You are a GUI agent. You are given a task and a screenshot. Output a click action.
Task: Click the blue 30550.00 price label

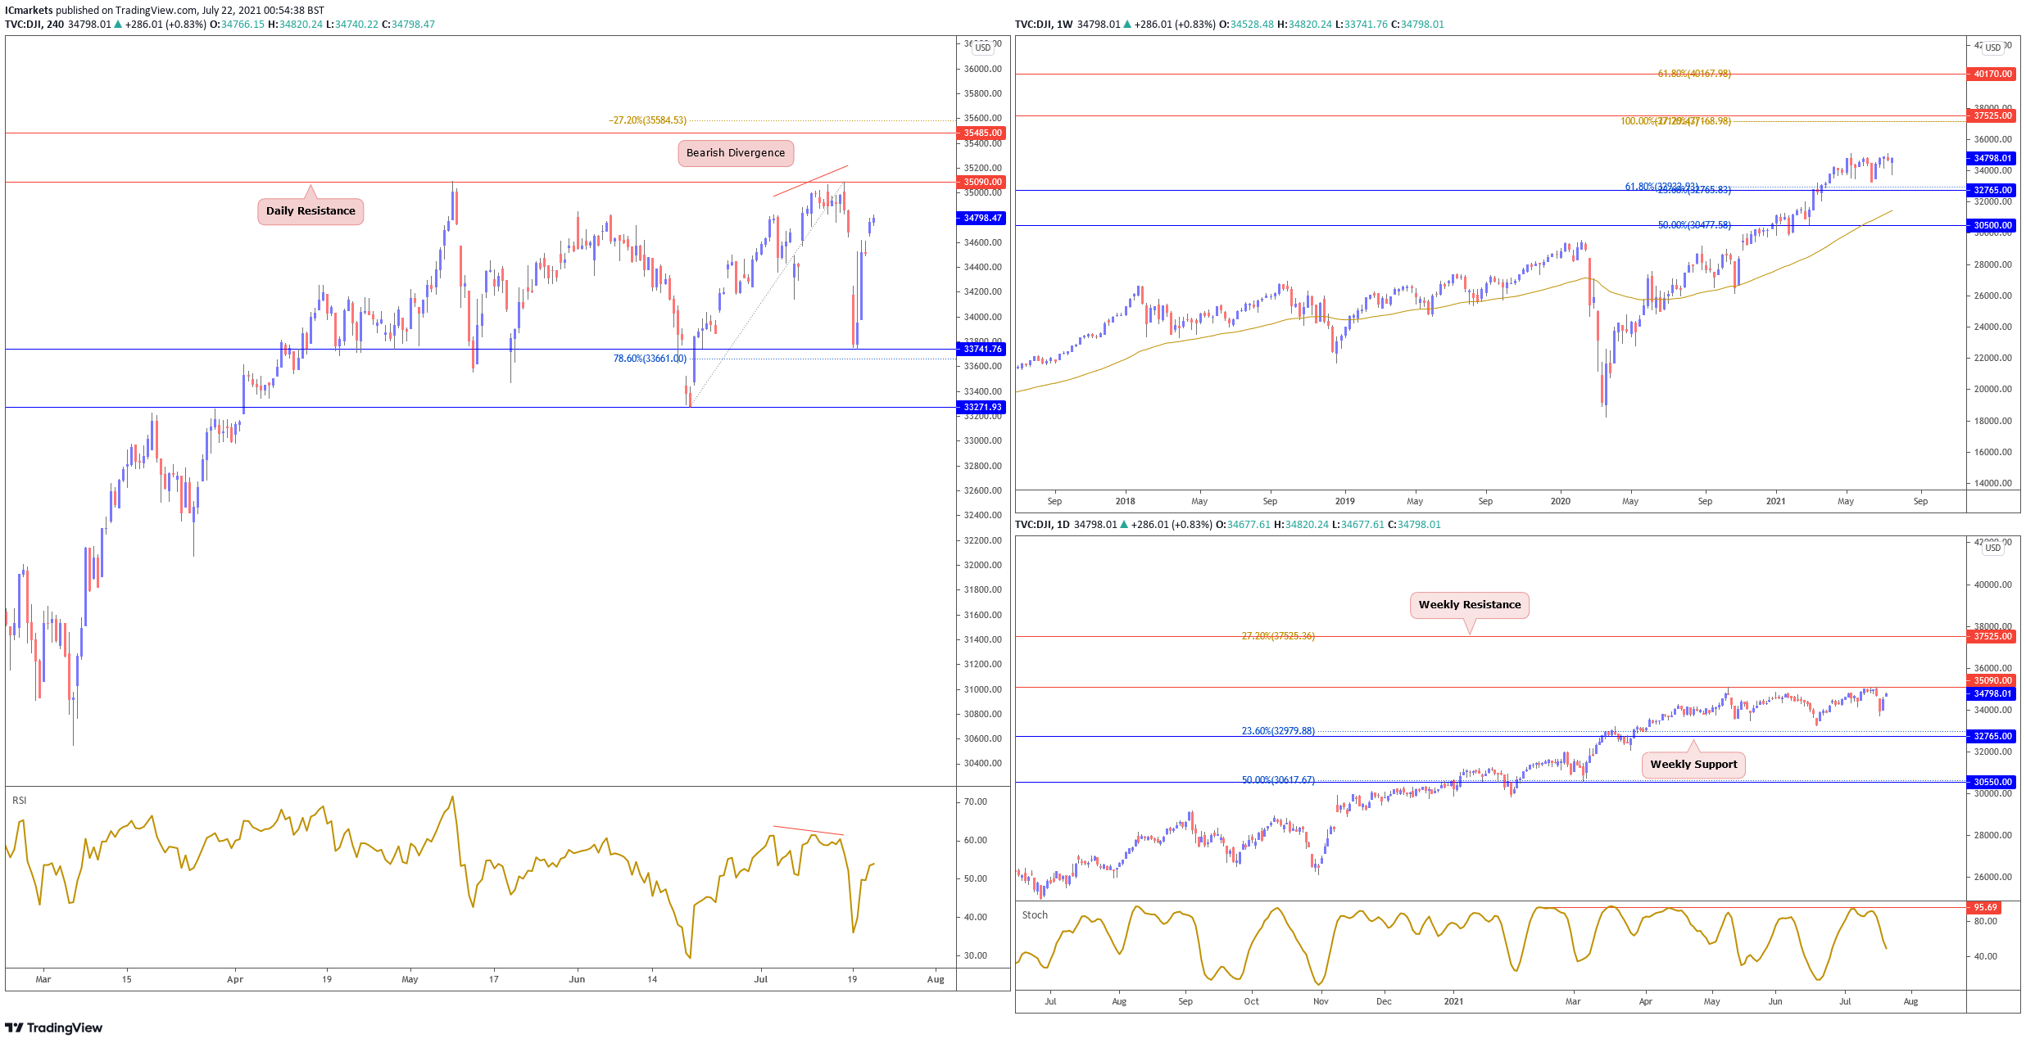coord(1992,782)
